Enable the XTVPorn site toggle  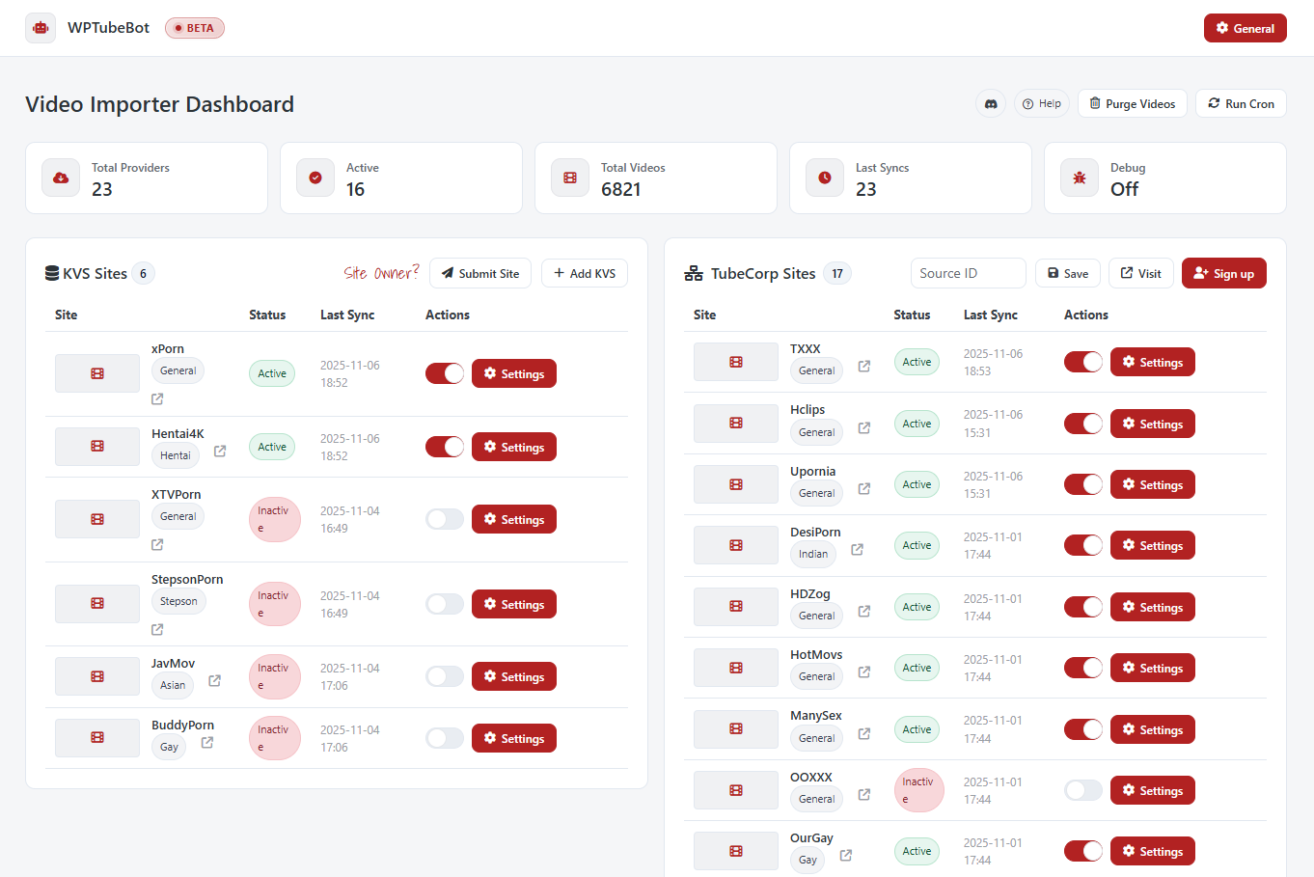tap(445, 519)
